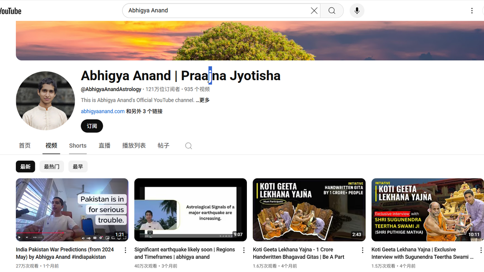This screenshot has width=484, height=272.
Task: Switch to the Shorts tab
Action: (x=78, y=146)
